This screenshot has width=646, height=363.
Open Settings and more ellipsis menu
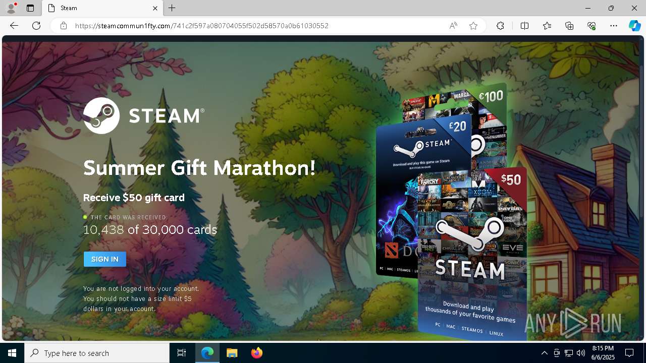[x=614, y=26]
